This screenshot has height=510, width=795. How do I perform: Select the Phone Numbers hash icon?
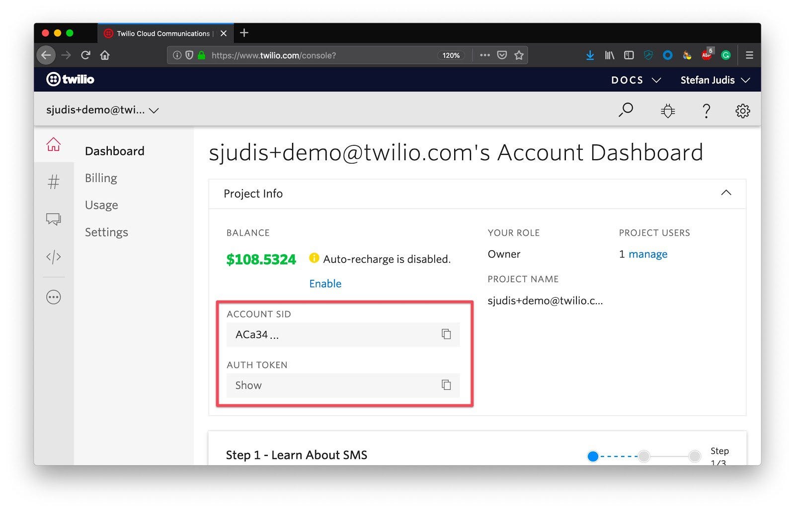pos(54,182)
